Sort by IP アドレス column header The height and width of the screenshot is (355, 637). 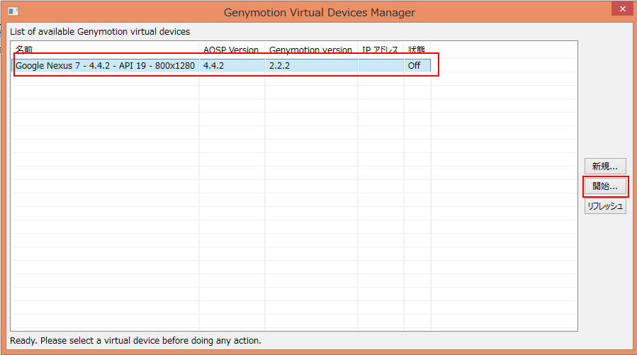380,50
